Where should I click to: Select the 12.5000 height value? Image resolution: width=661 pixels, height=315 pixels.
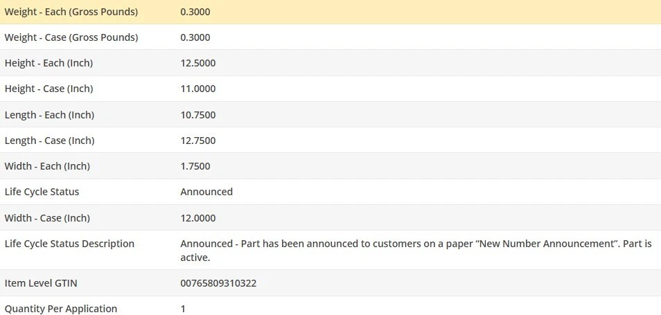point(198,63)
